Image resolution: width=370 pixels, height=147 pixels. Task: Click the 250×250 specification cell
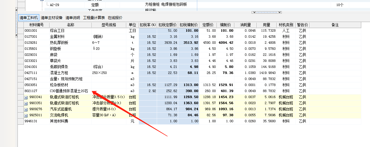click(x=109, y=73)
